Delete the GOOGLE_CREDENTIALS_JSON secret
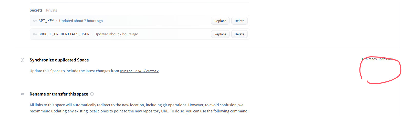This screenshot has width=415, height=116. pos(239,34)
